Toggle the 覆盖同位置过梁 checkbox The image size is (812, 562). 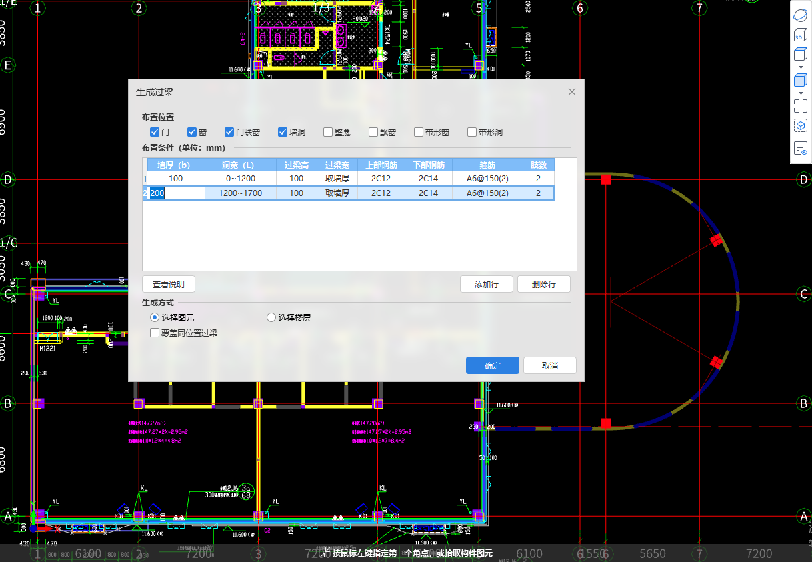(x=155, y=333)
